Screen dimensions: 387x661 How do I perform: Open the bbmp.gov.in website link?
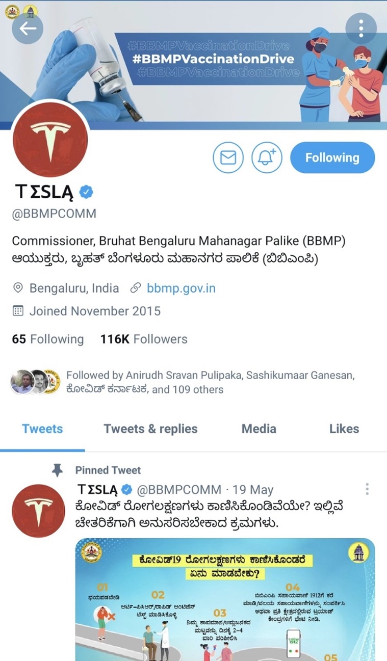181,288
